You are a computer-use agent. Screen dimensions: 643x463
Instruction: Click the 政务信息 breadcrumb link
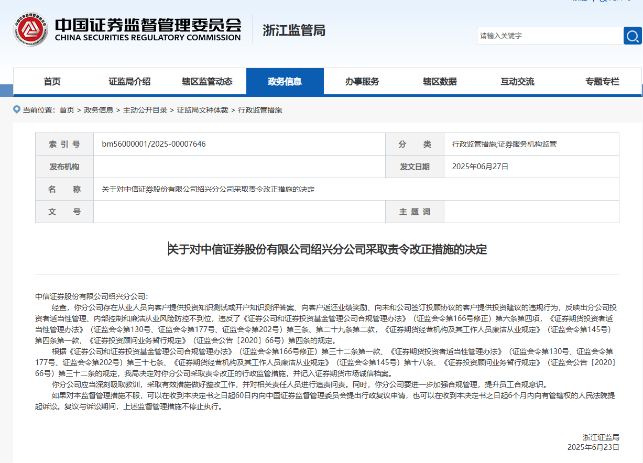coord(99,110)
